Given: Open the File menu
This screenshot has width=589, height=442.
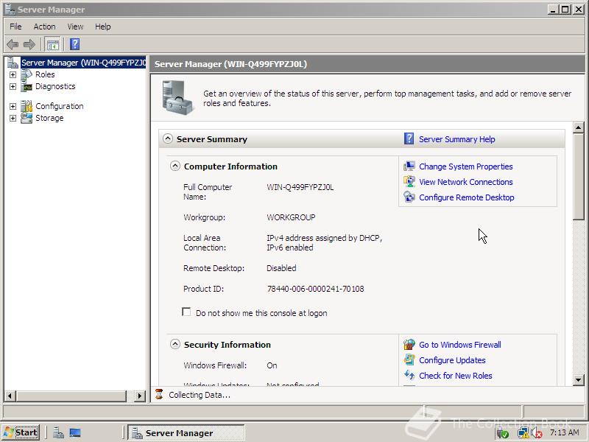Looking at the screenshot, I should [15, 27].
